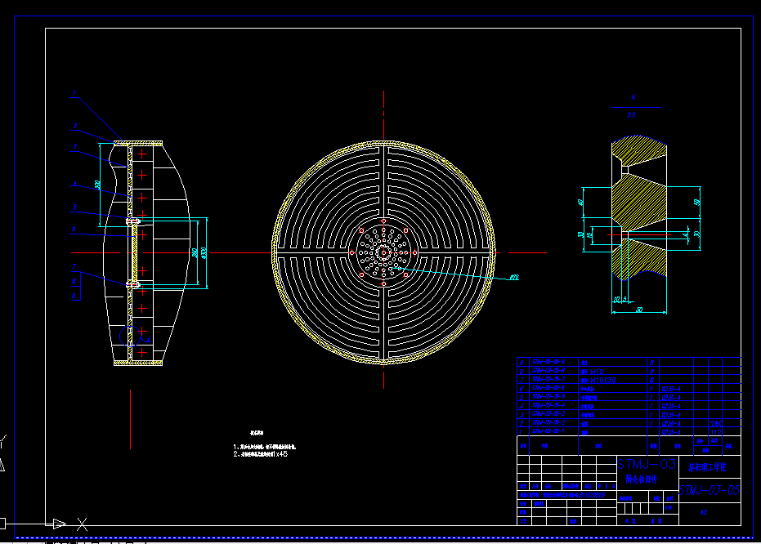Screen dimensions: 761x544
Task: Select the A2 sheet size text
Action: tap(703, 512)
